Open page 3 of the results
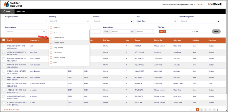The height and width of the screenshot is (112, 228). [x=206, y=110]
